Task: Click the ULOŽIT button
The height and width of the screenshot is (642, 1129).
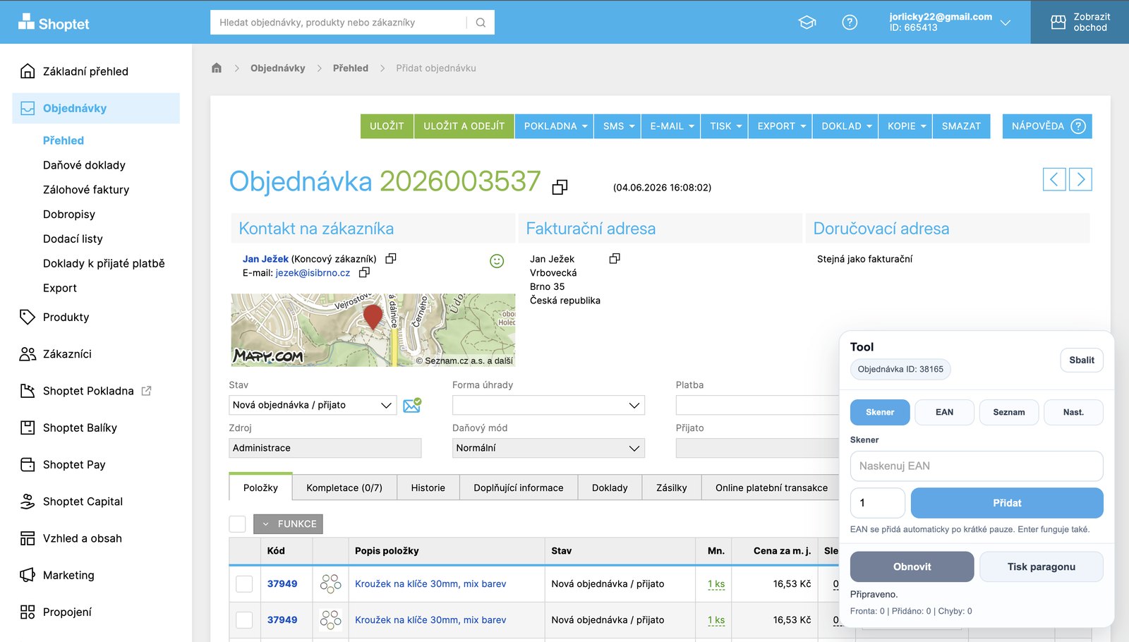Action: [x=387, y=126]
